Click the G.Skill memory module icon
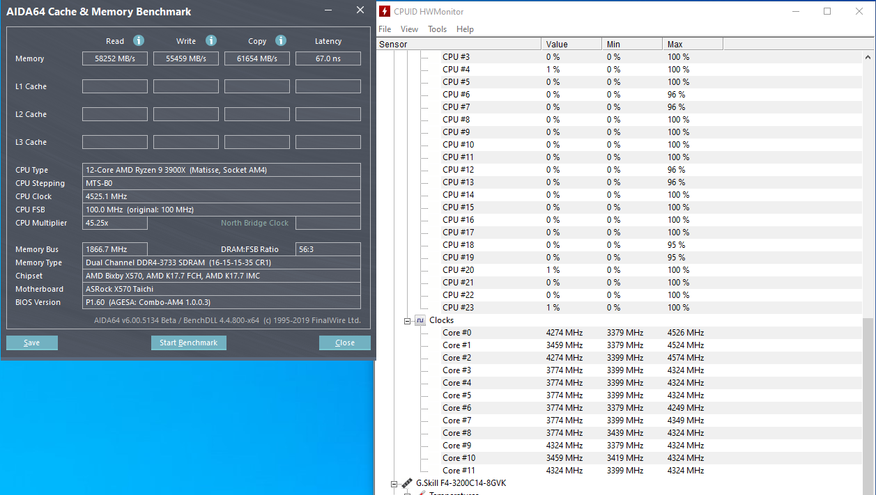This screenshot has width=876, height=495. click(x=407, y=483)
